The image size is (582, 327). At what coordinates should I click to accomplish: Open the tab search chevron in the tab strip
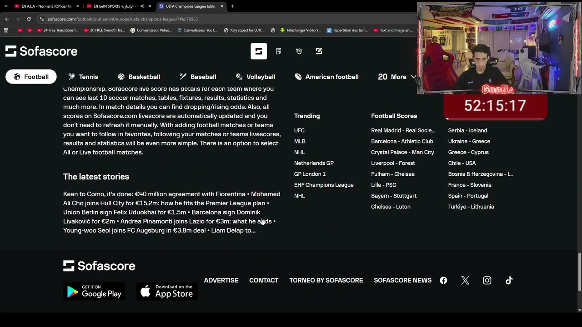tap(6, 6)
